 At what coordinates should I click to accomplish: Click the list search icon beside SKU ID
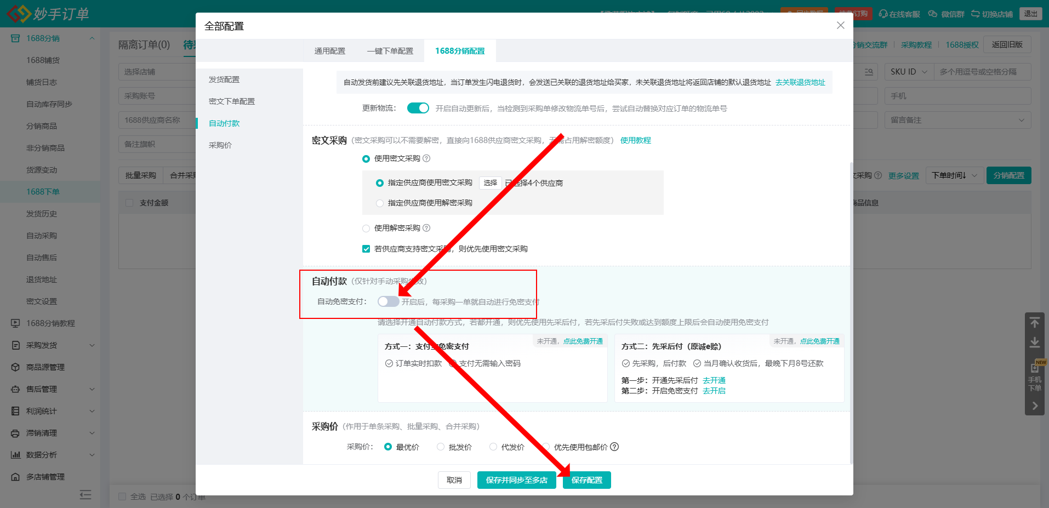869,72
